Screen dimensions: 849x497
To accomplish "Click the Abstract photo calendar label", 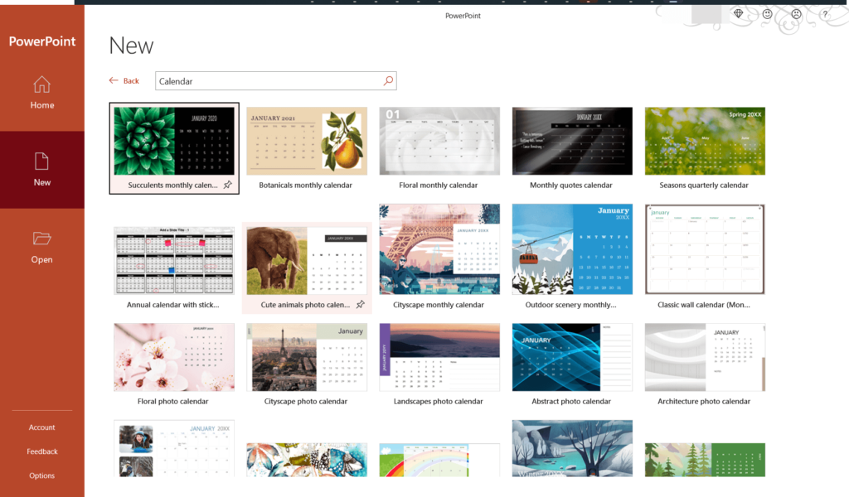I will (x=570, y=401).
